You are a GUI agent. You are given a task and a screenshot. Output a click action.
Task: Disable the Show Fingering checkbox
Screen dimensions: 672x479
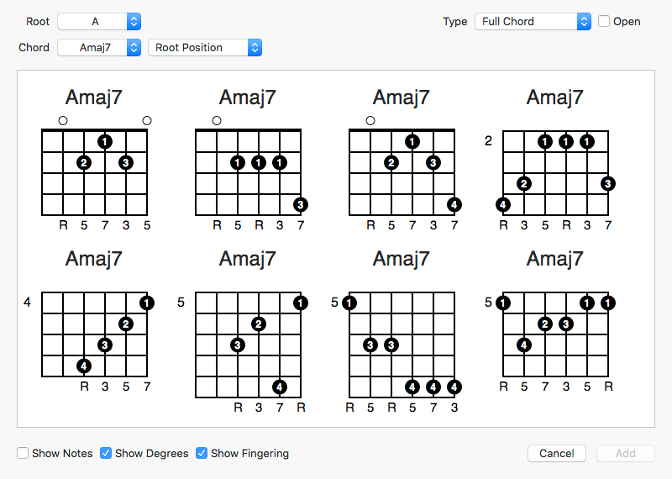(x=202, y=453)
